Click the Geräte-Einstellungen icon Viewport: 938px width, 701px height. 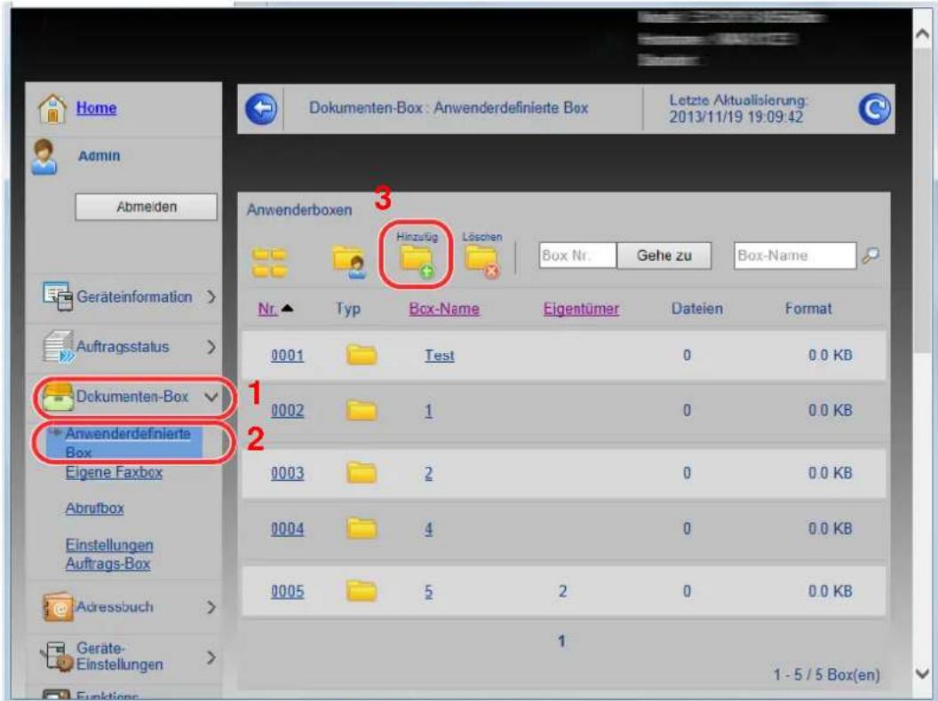pyautogui.click(x=58, y=656)
